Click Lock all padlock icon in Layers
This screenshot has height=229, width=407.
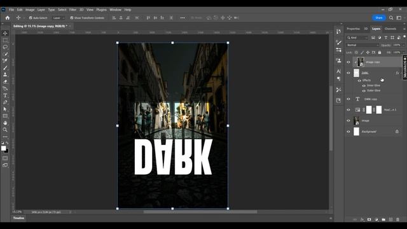(x=380, y=52)
